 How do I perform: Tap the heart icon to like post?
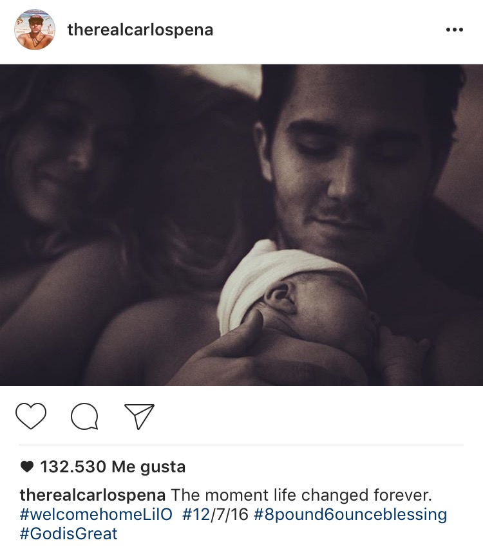(x=31, y=416)
